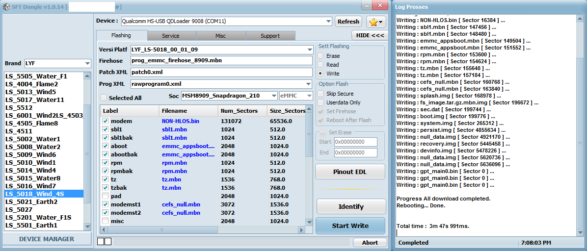Click the Set Erase Start address field
This screenshot has width=587, height=251.
[x=356, y=142]
